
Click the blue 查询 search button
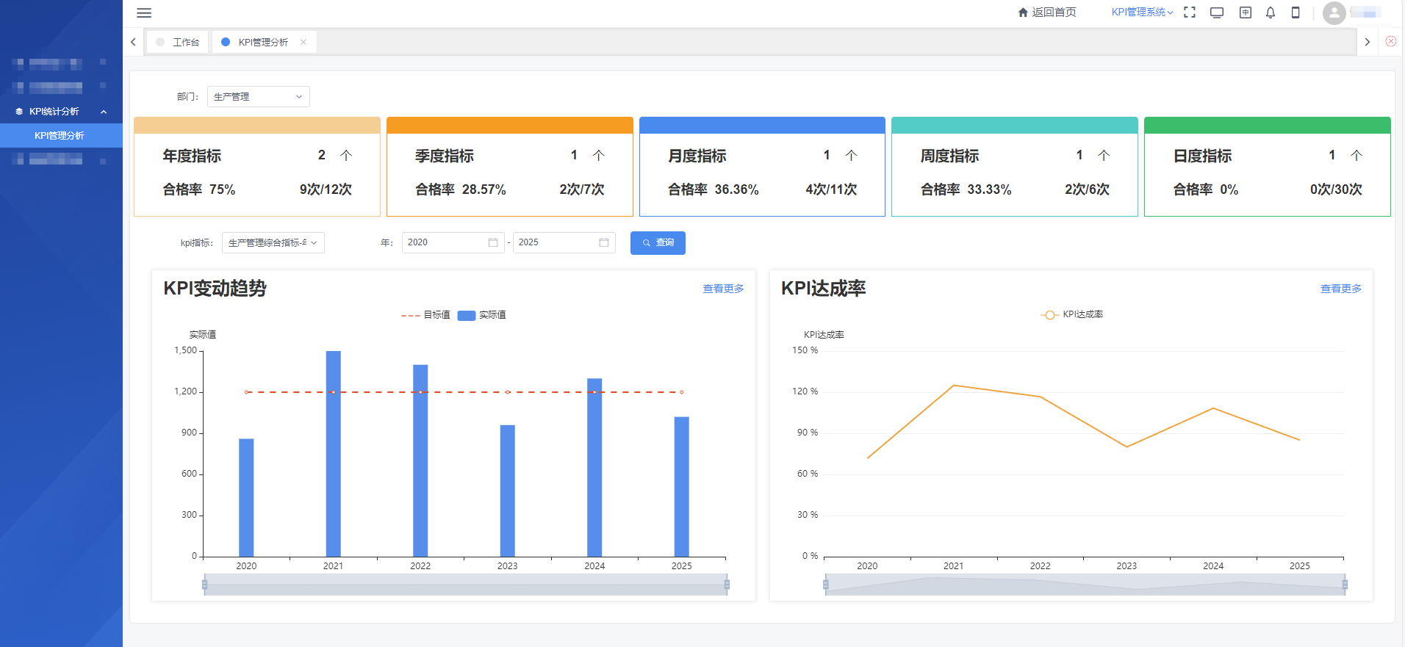[x=658, y=243]
